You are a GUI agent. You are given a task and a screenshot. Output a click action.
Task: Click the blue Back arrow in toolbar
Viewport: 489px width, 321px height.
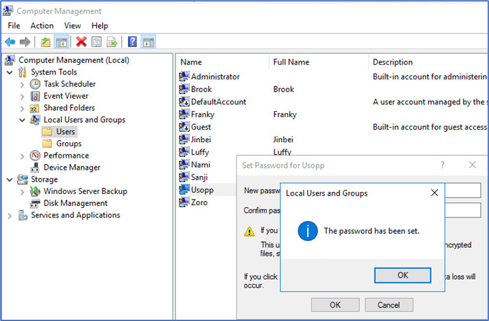pos(10,42)
